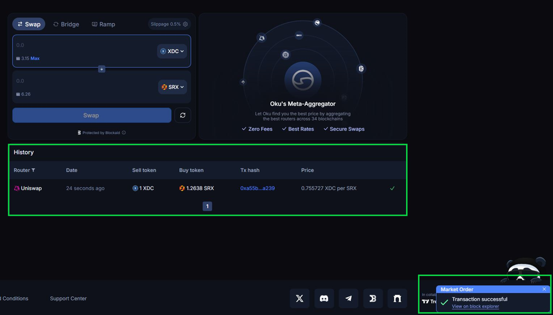Click View on block explorer link
553x315 pixels.
pos(475,306)
